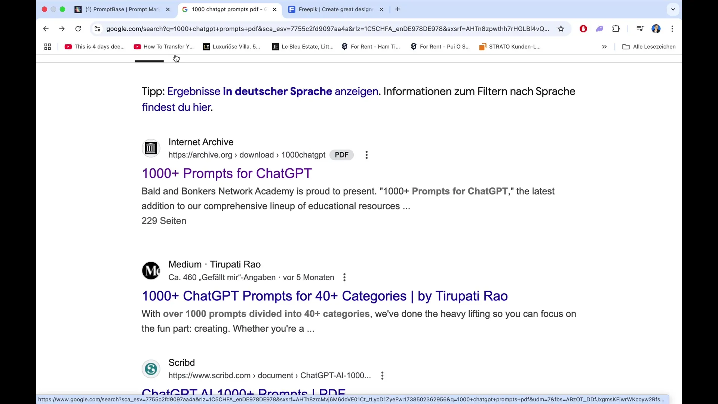Open the Tirupati Rao Medium article link
Image resolution: width=718 pixels, height=404 pixels.
324,296
